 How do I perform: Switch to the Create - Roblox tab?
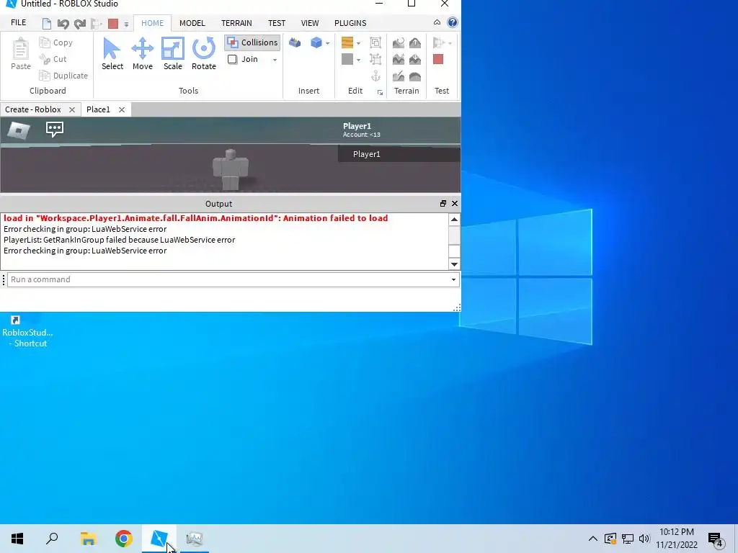click(33, 109)
